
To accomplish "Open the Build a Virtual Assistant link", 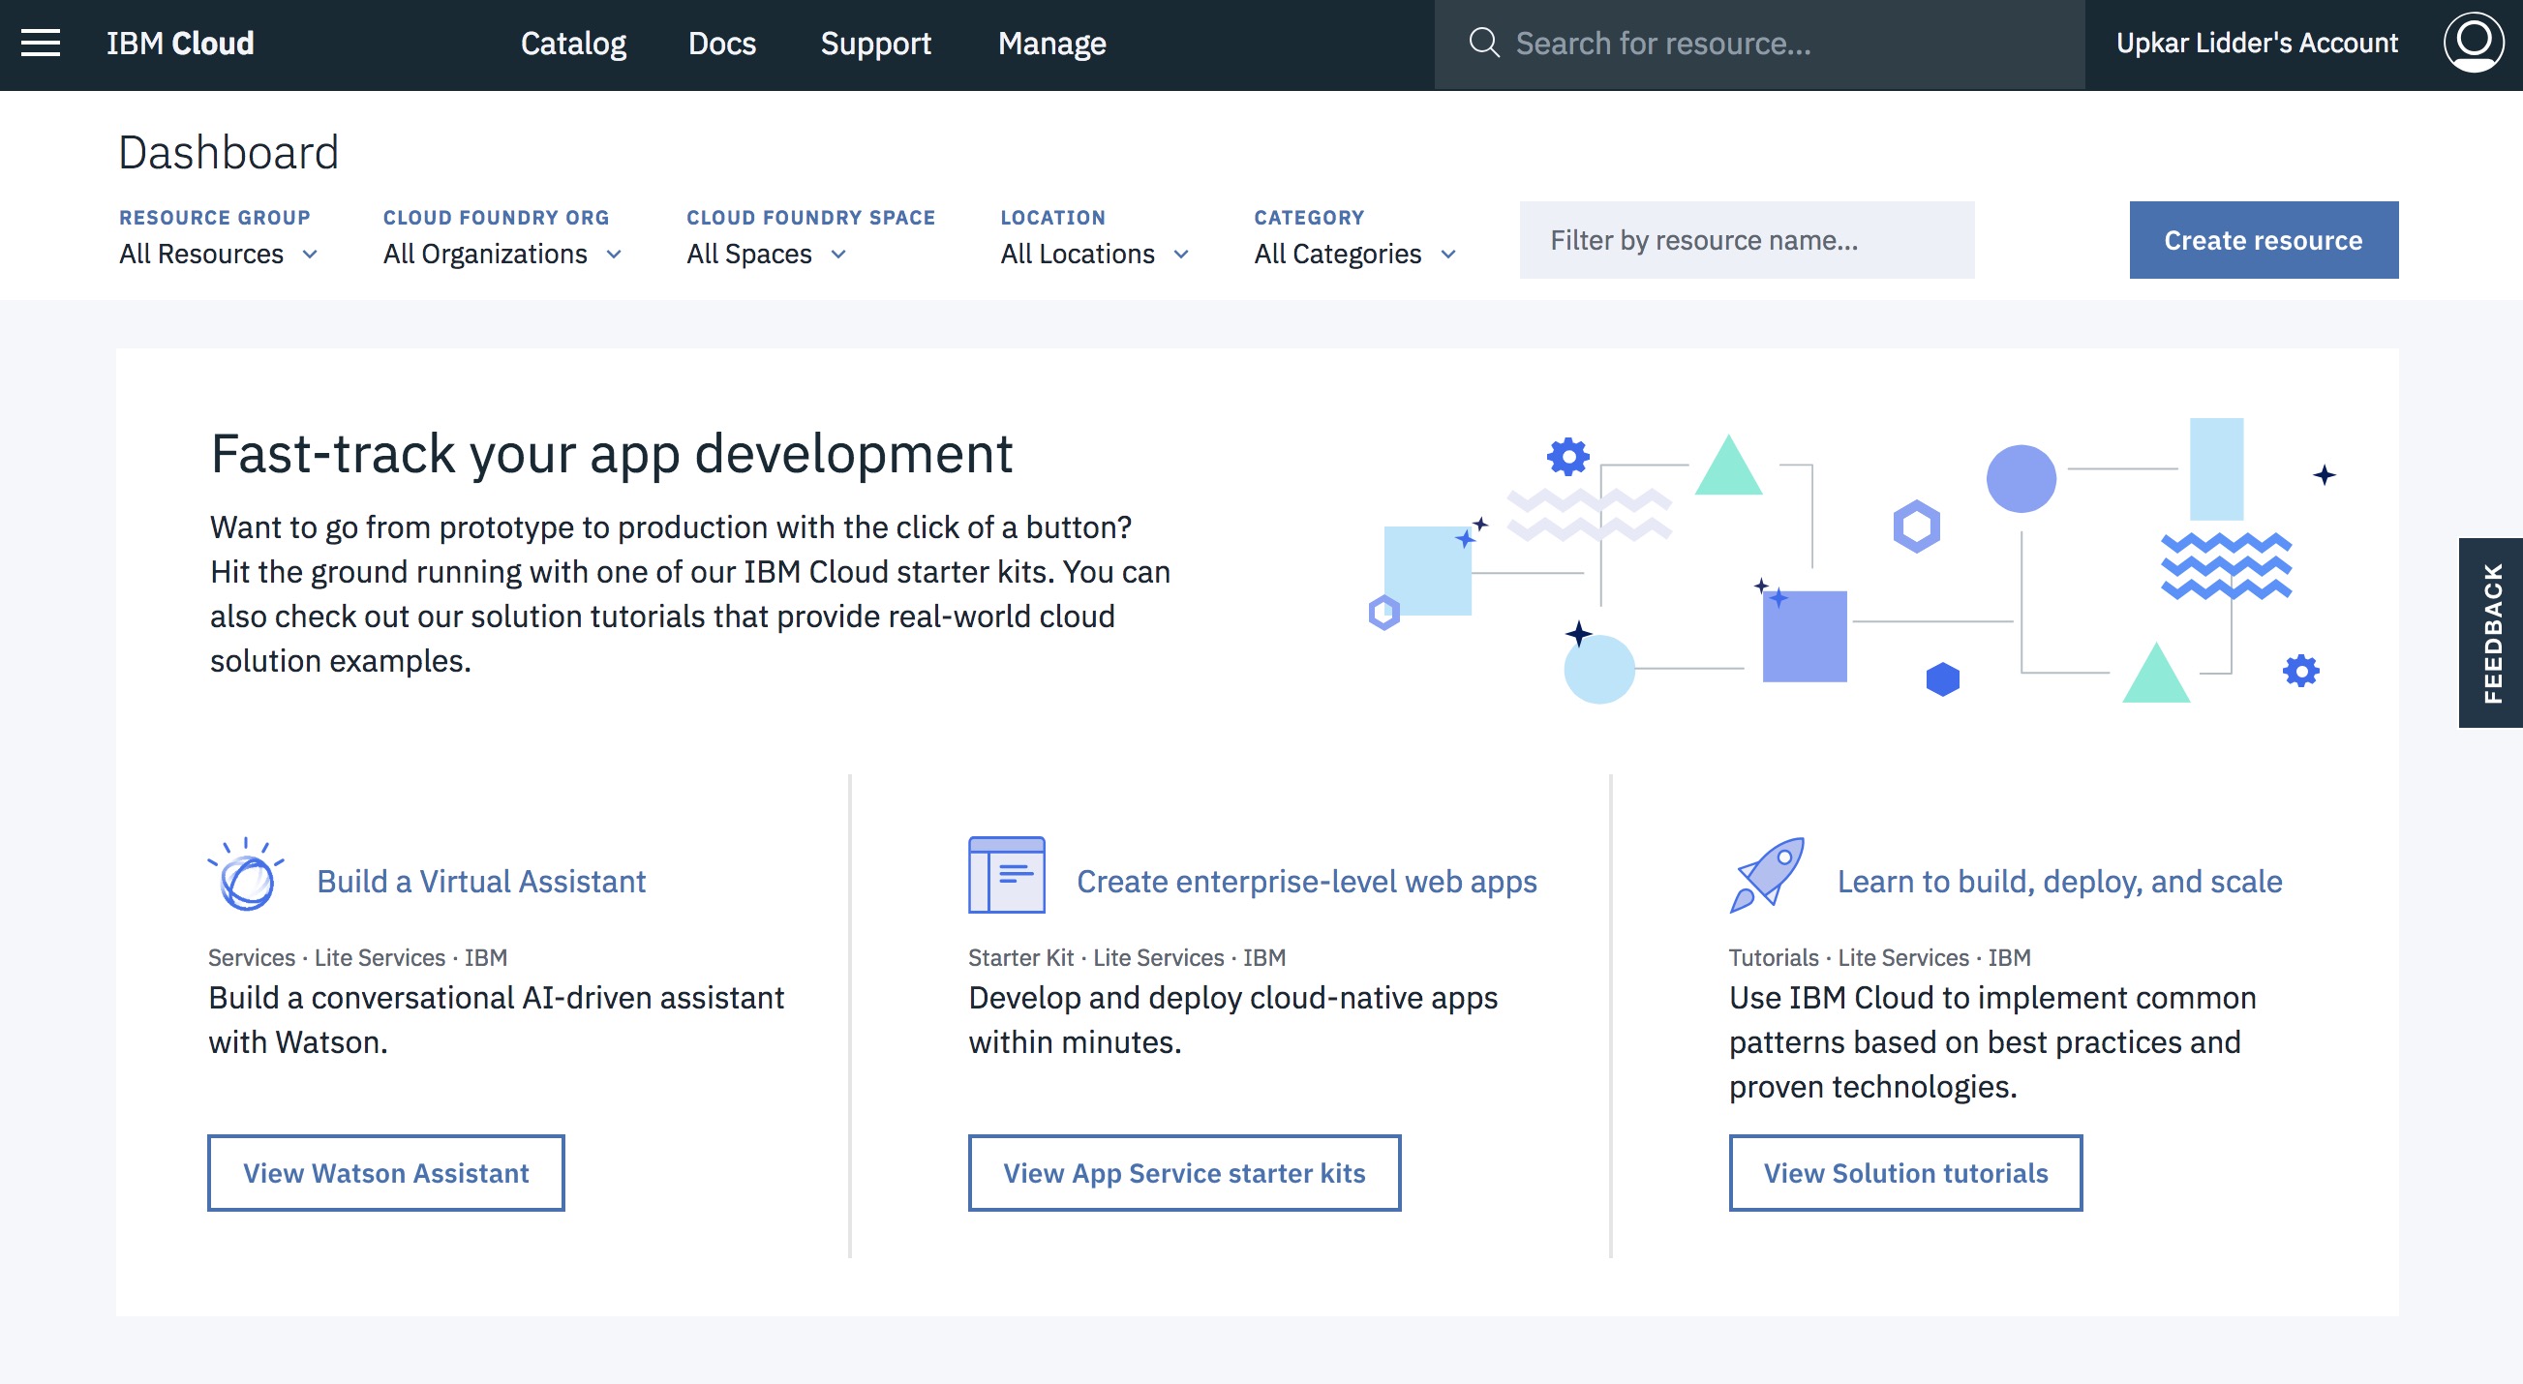I will pyautogui.click(x=481, y=881).
